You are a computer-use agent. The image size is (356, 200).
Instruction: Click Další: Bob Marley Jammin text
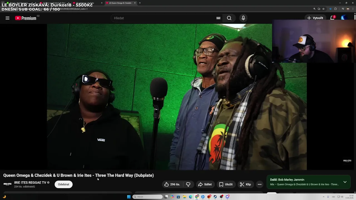pos(287,180)
